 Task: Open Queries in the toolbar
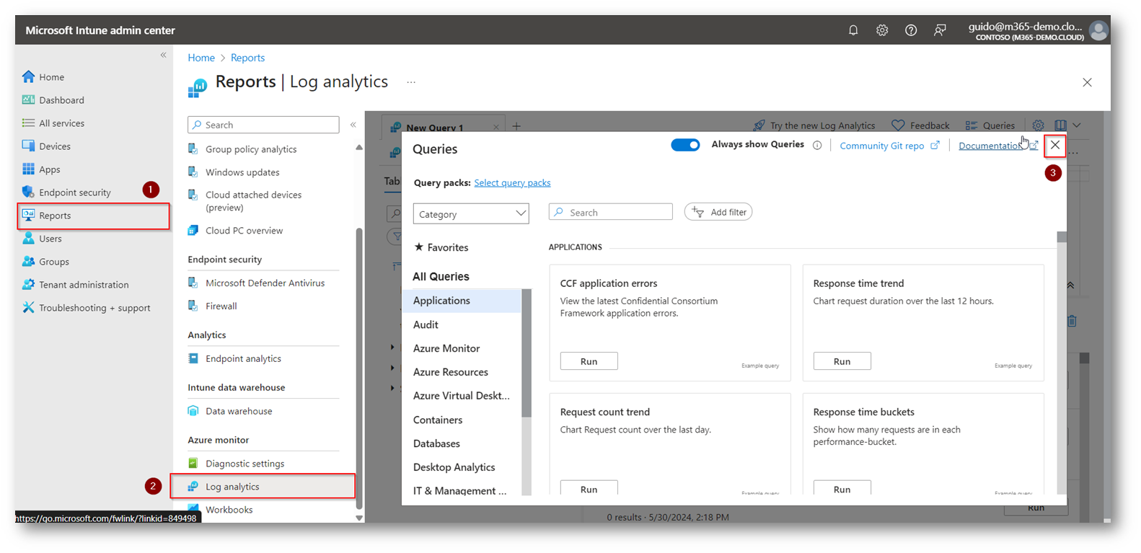[x=990, y=125]
